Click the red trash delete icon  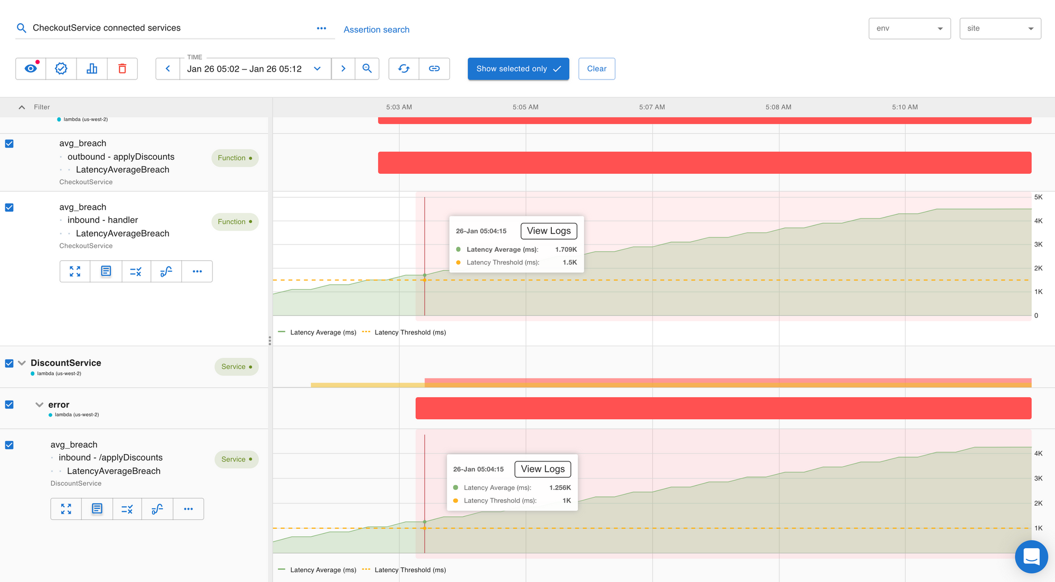(x=122, y=68)
